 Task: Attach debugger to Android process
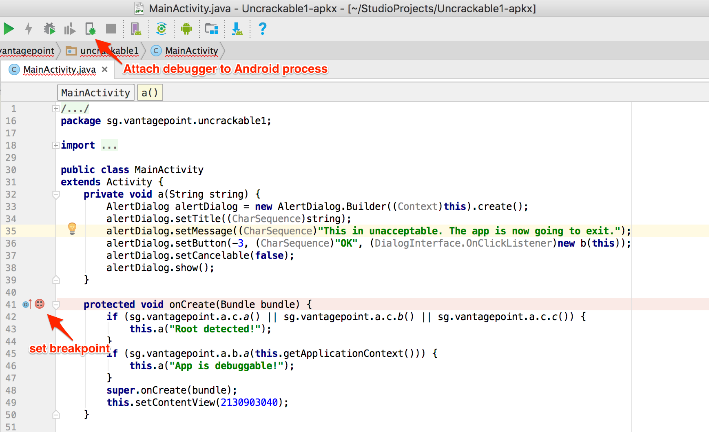point(90,29)
